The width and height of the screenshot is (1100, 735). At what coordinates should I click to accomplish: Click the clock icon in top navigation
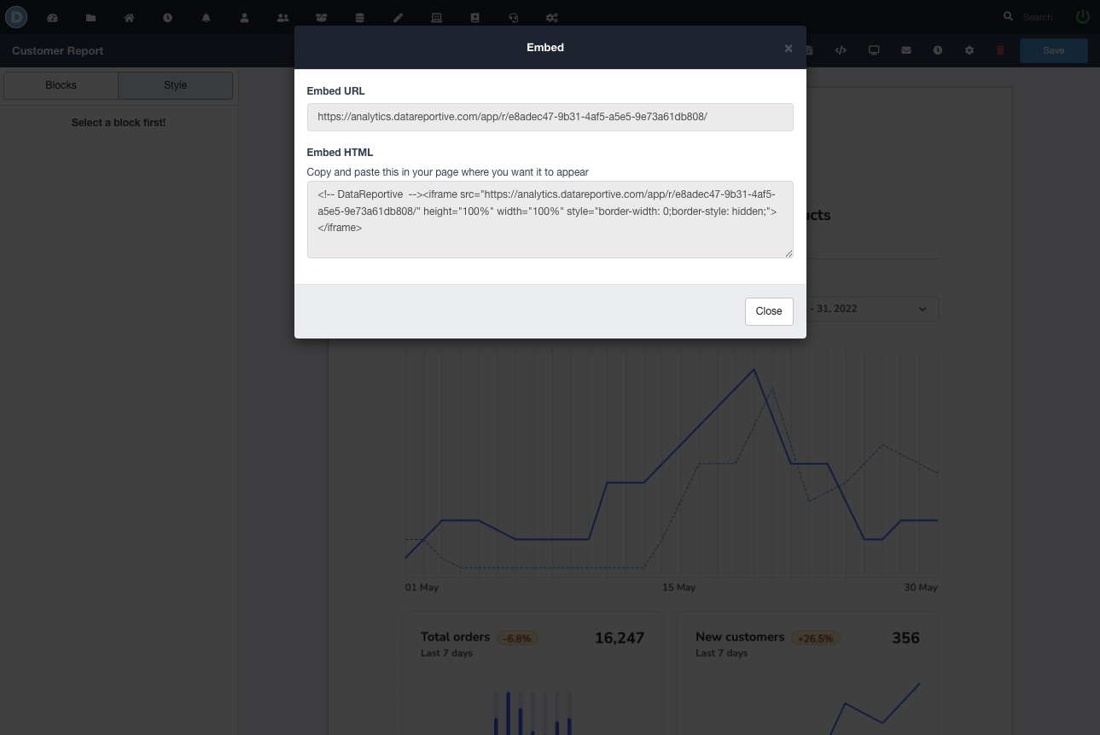(x=167, y=17)
